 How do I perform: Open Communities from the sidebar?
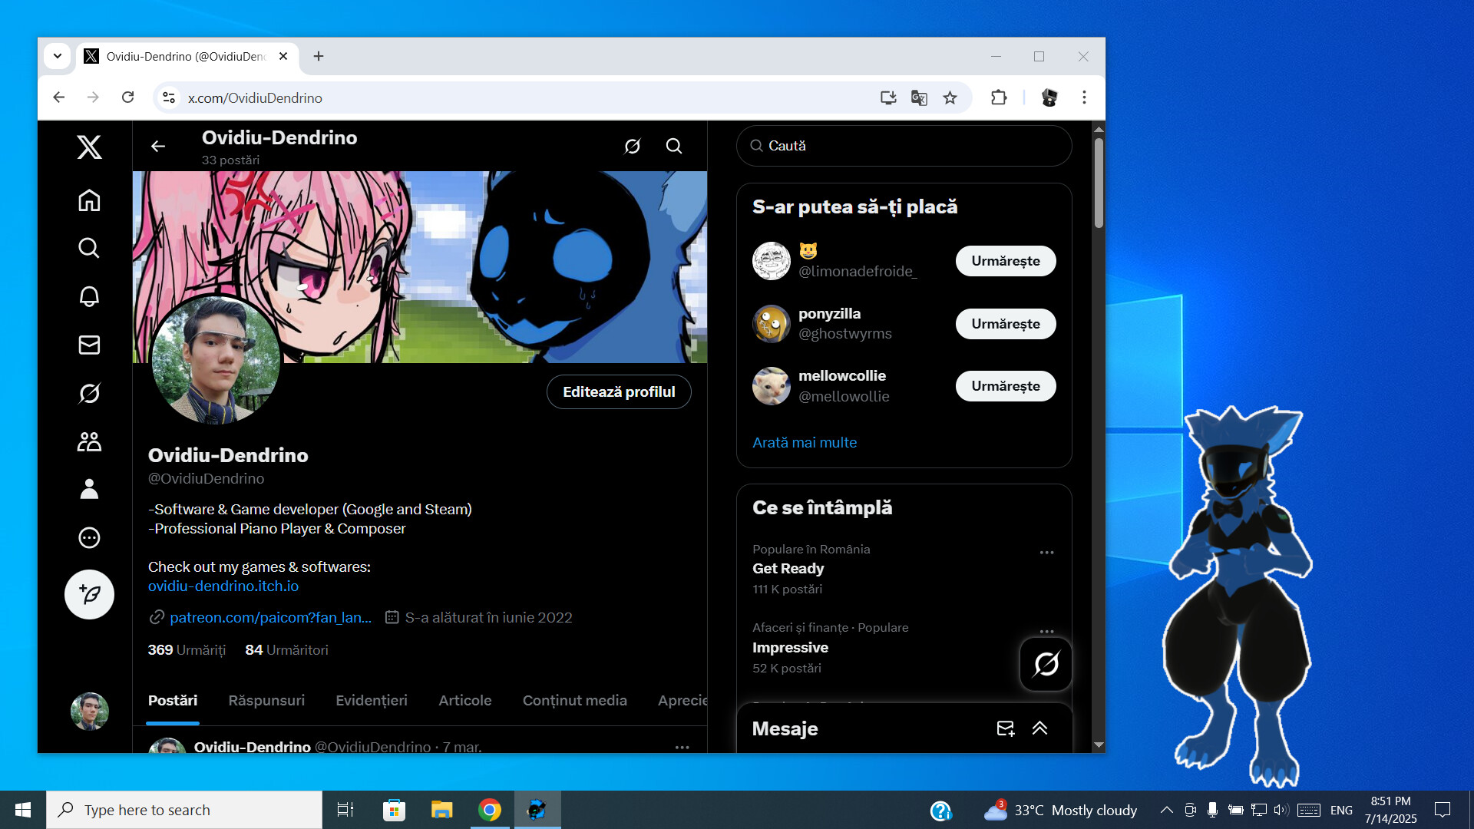pos(89,441)
